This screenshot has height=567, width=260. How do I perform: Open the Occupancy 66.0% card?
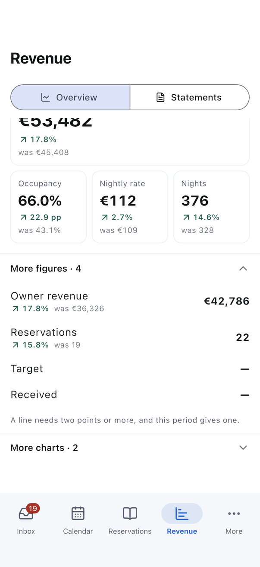(x=48, y=207)
